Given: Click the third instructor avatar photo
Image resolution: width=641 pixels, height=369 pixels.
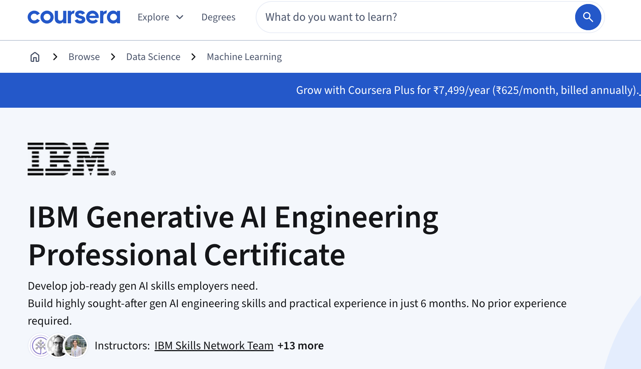Looking at the screenshot, I should pos(76,346).
